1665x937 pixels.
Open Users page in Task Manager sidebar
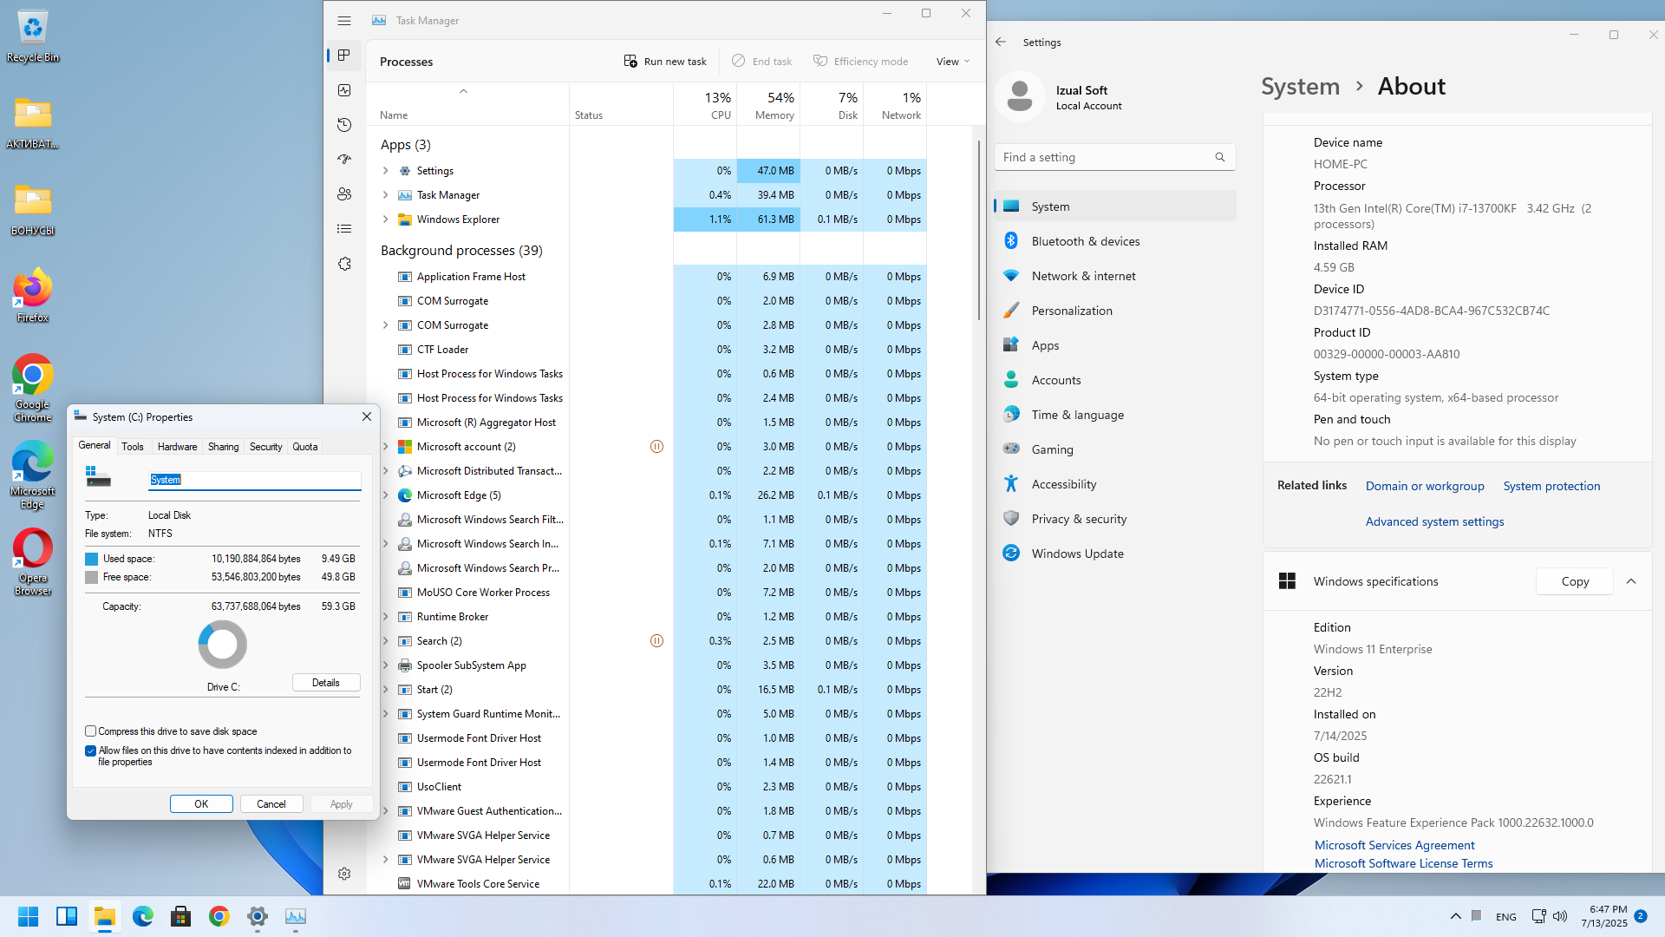[x=344, y=194]
